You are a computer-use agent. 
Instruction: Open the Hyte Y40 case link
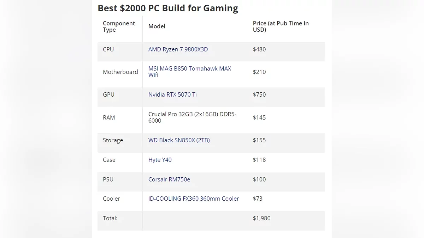coord(160,160)
